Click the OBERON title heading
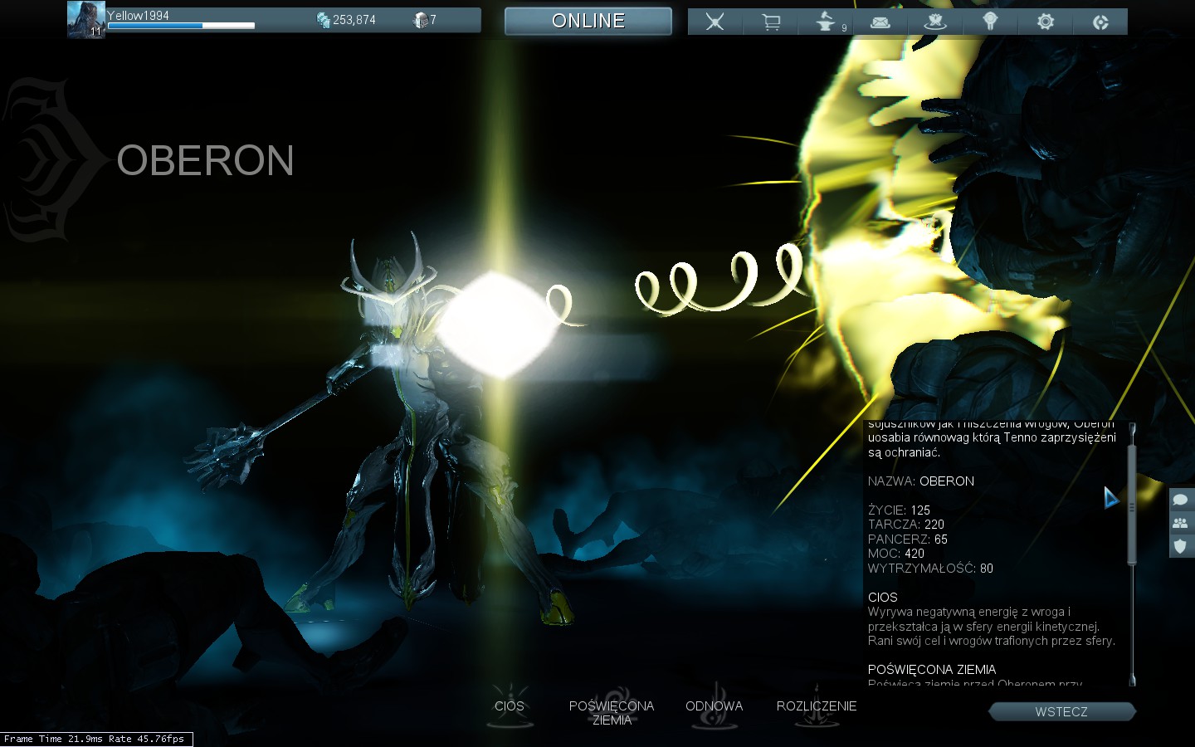 206,161
